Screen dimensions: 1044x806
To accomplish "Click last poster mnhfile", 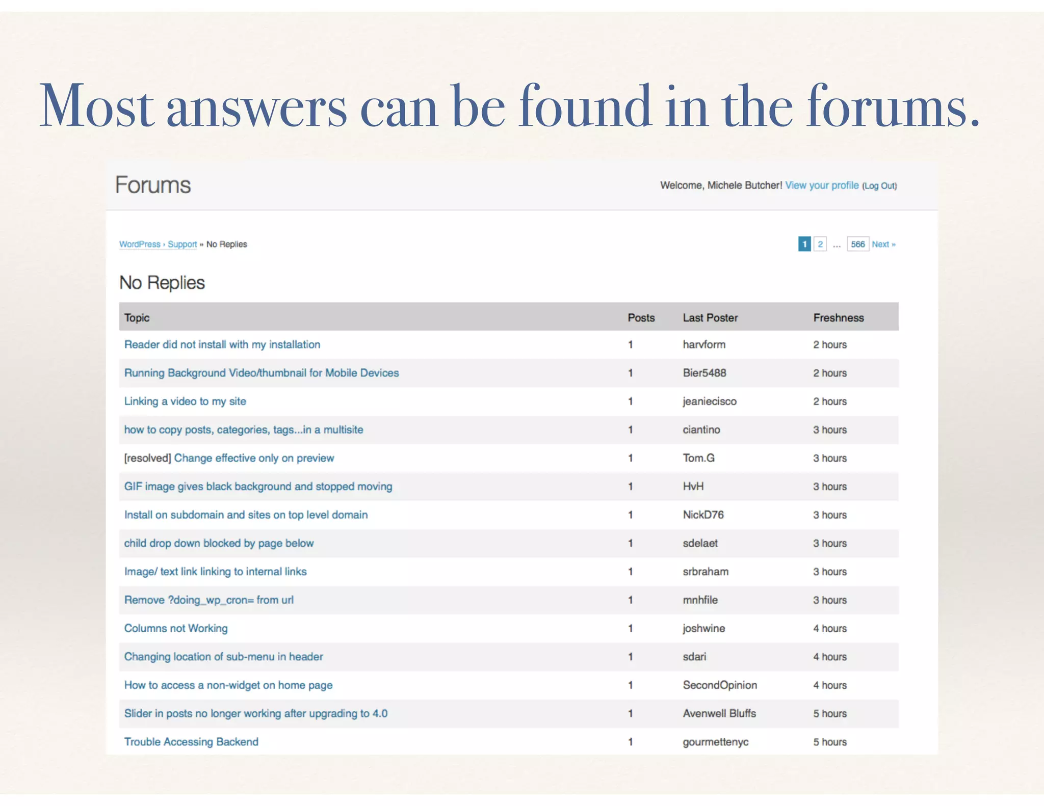I will click(x=700, y=600).
